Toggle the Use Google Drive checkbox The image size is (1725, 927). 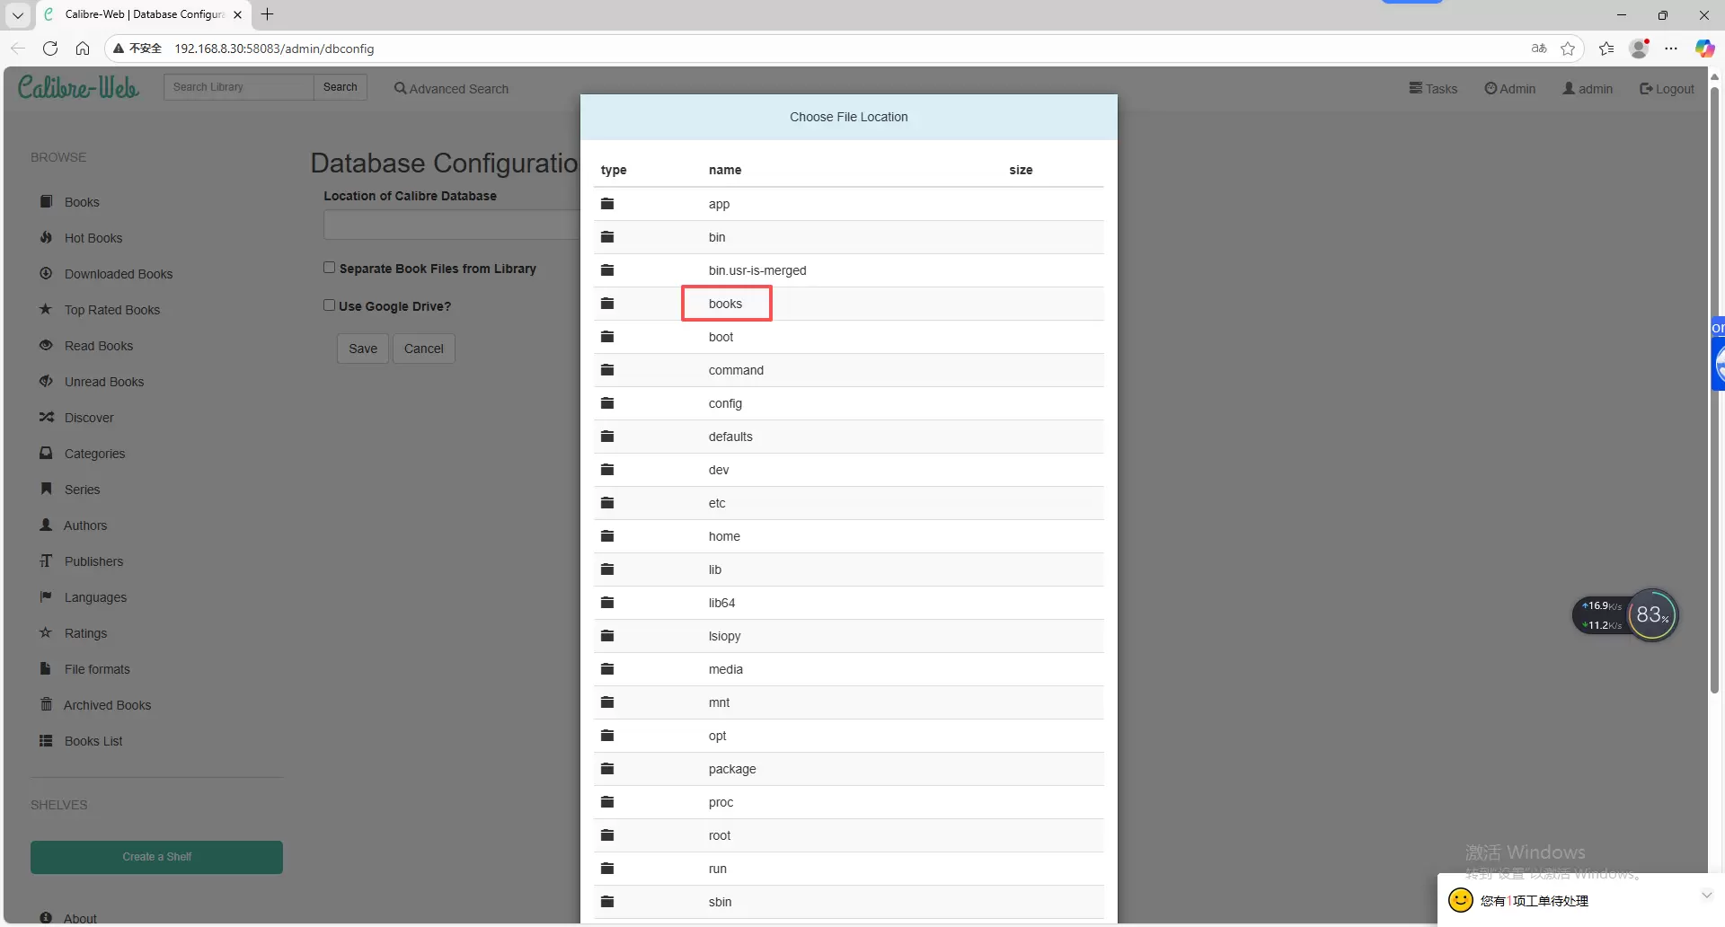[x=330, y=305]
